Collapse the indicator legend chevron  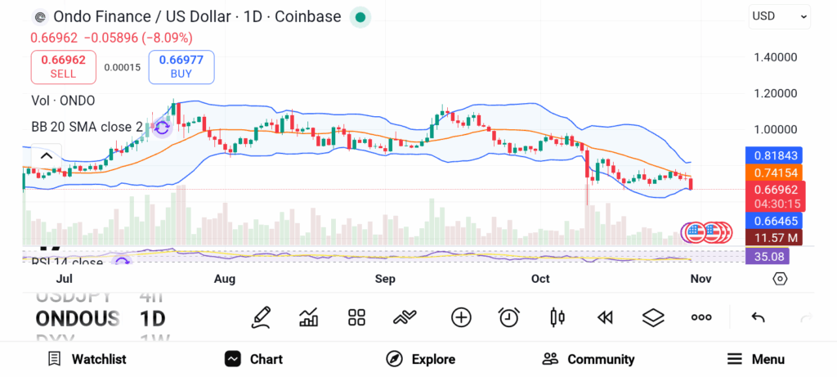coord(46,156)
